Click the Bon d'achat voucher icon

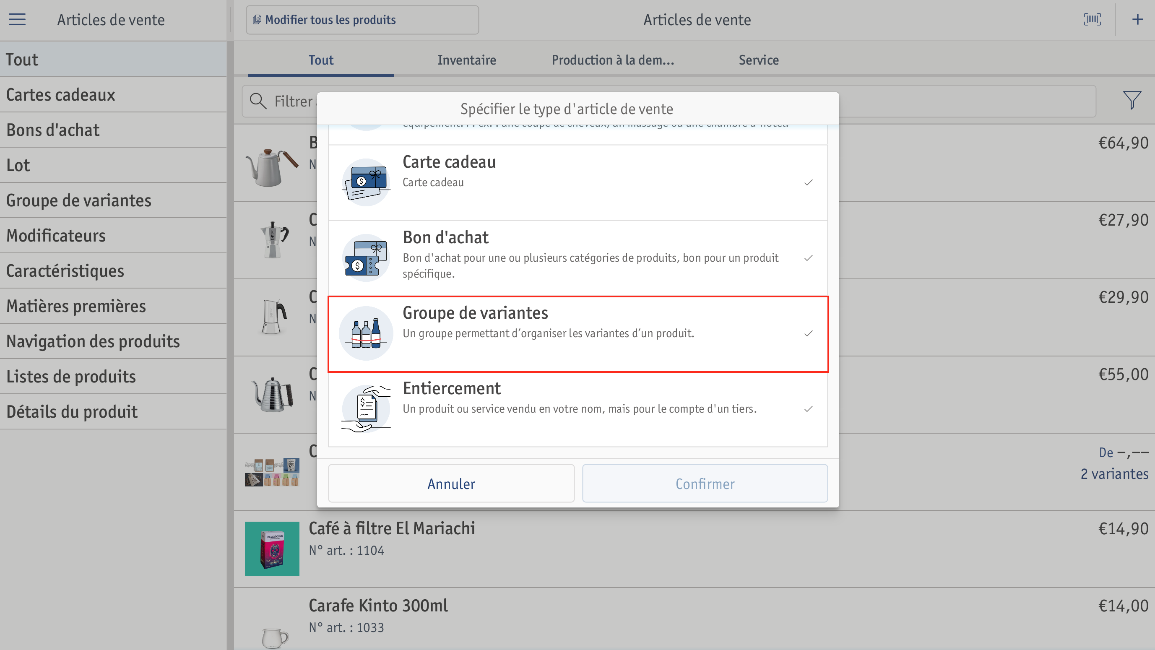point(366,258)
